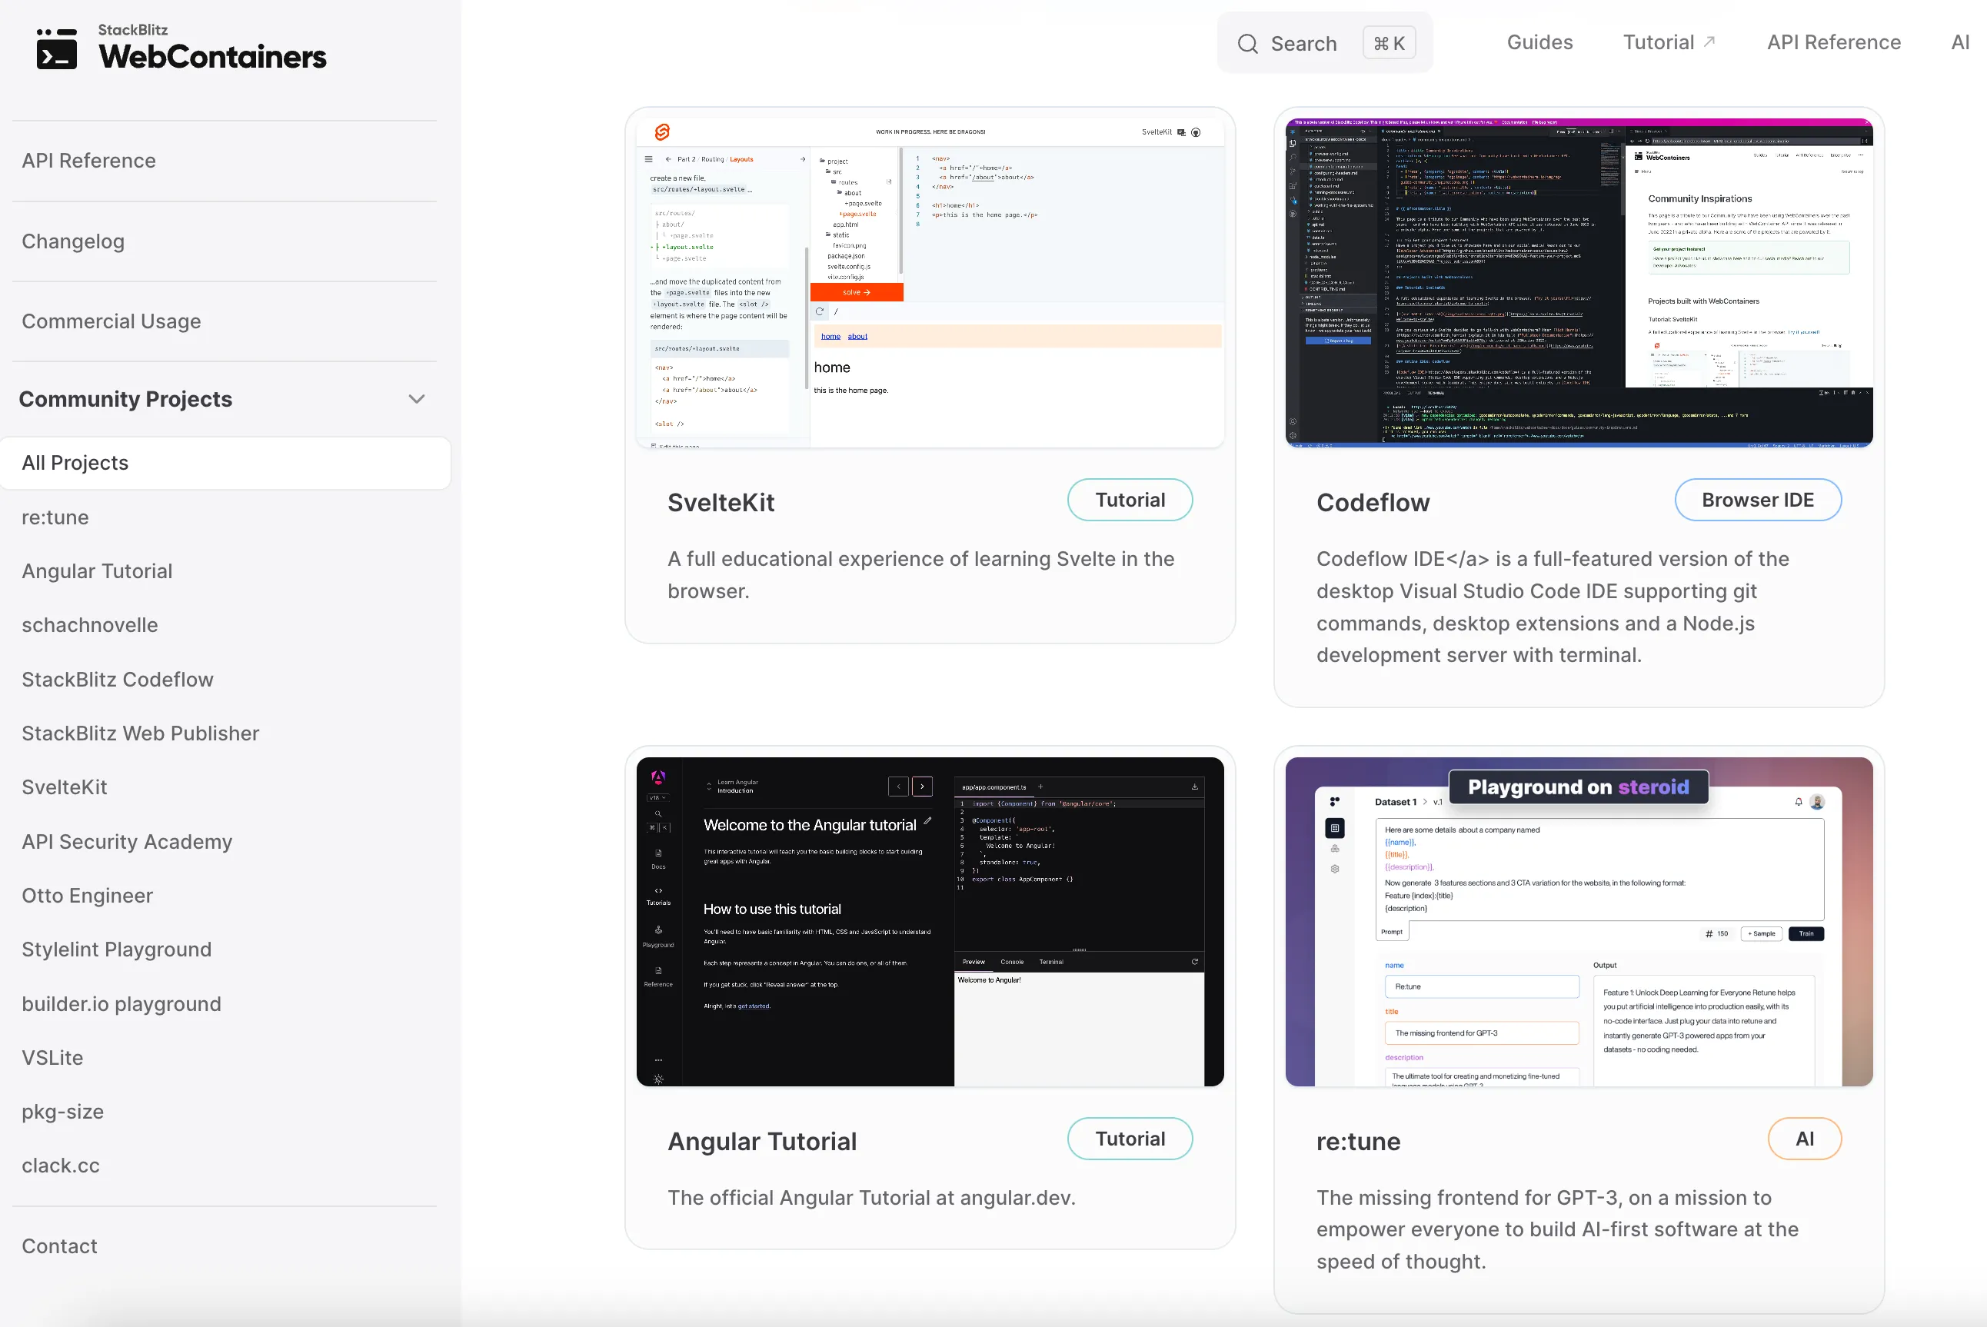The image size is (1987, 1327).
Task: Open Changelog in the sidebar
Action: (73, 241)
